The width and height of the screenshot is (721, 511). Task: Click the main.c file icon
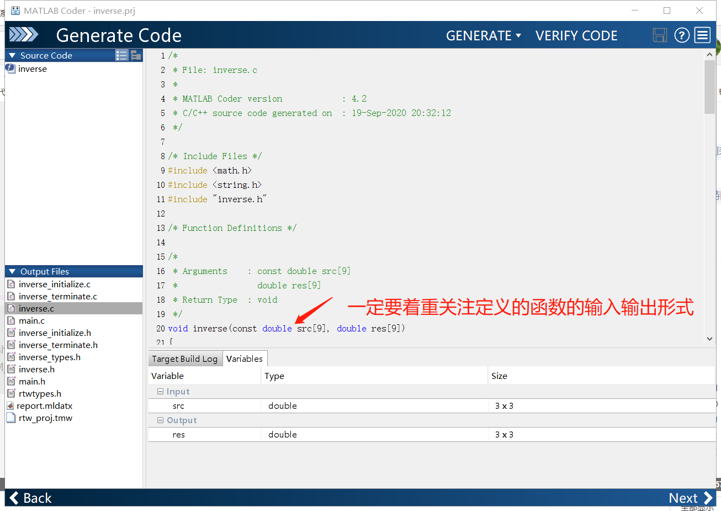(x=11, y=320)
